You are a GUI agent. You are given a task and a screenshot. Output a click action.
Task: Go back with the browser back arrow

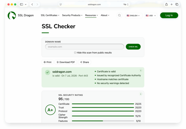(x=32, y=4)
